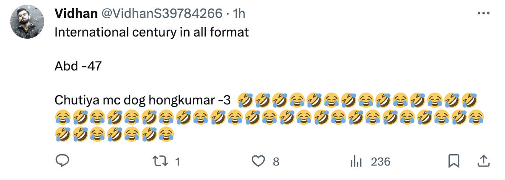Open the @VidhanS39784266 handle link
The height and width of the screenshot is (180, 505).
(x=161, y=14)
